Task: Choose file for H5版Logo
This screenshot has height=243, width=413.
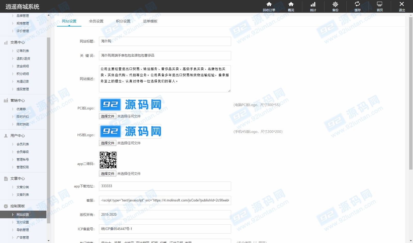Action: point(108,143)
